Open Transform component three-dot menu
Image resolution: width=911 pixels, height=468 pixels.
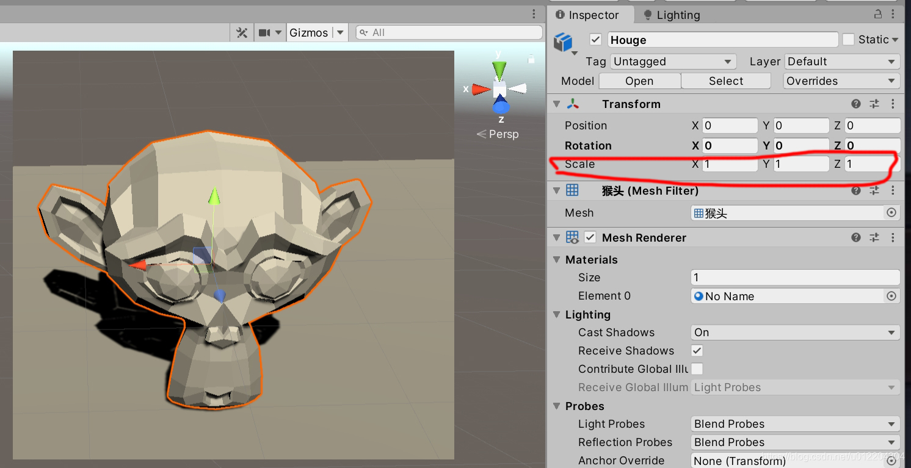[893, 104]
